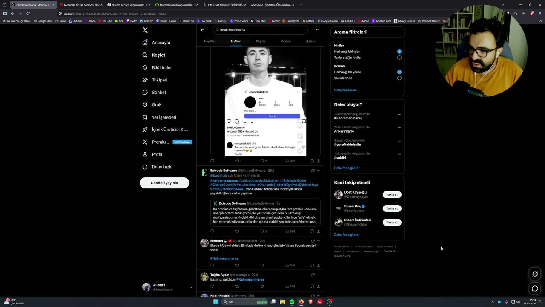
Task: Follow Sessiz Güç with Takip et
Action: click(392, 209)
